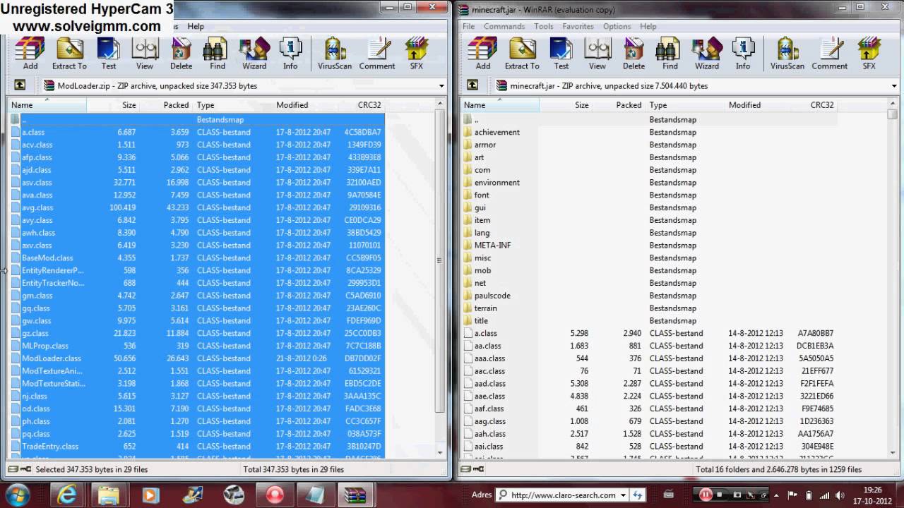Click Extract To in minecraft.jar window

click(x=522, y=54)
